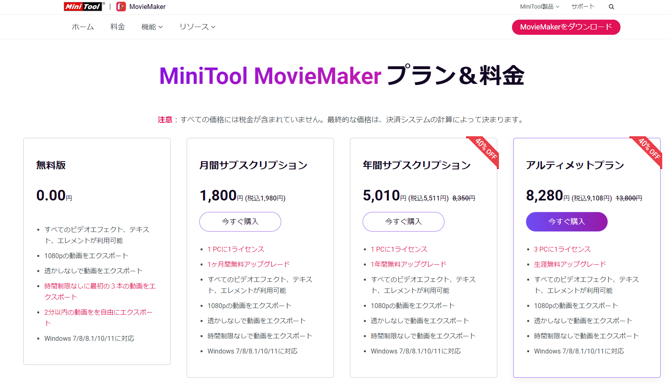Screen dimensions: 670x385
Task: Click (税込9,108円) tax-included price
Action: click(x=592, y=198)
